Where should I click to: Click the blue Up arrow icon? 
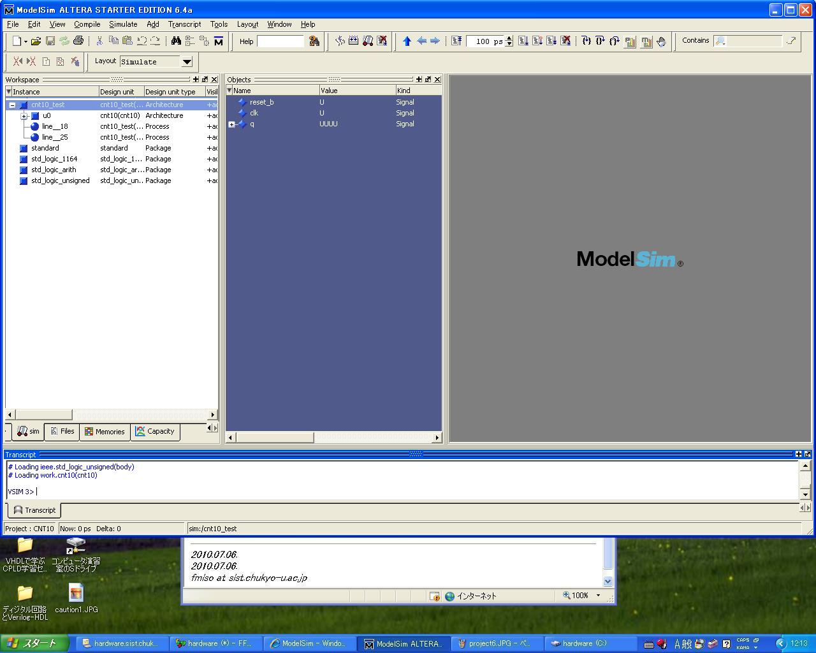click(407, 41)
